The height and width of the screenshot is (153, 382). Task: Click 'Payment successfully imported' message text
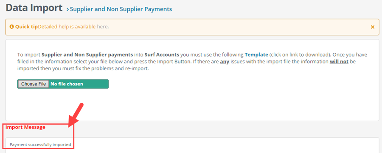coord(40,145)
